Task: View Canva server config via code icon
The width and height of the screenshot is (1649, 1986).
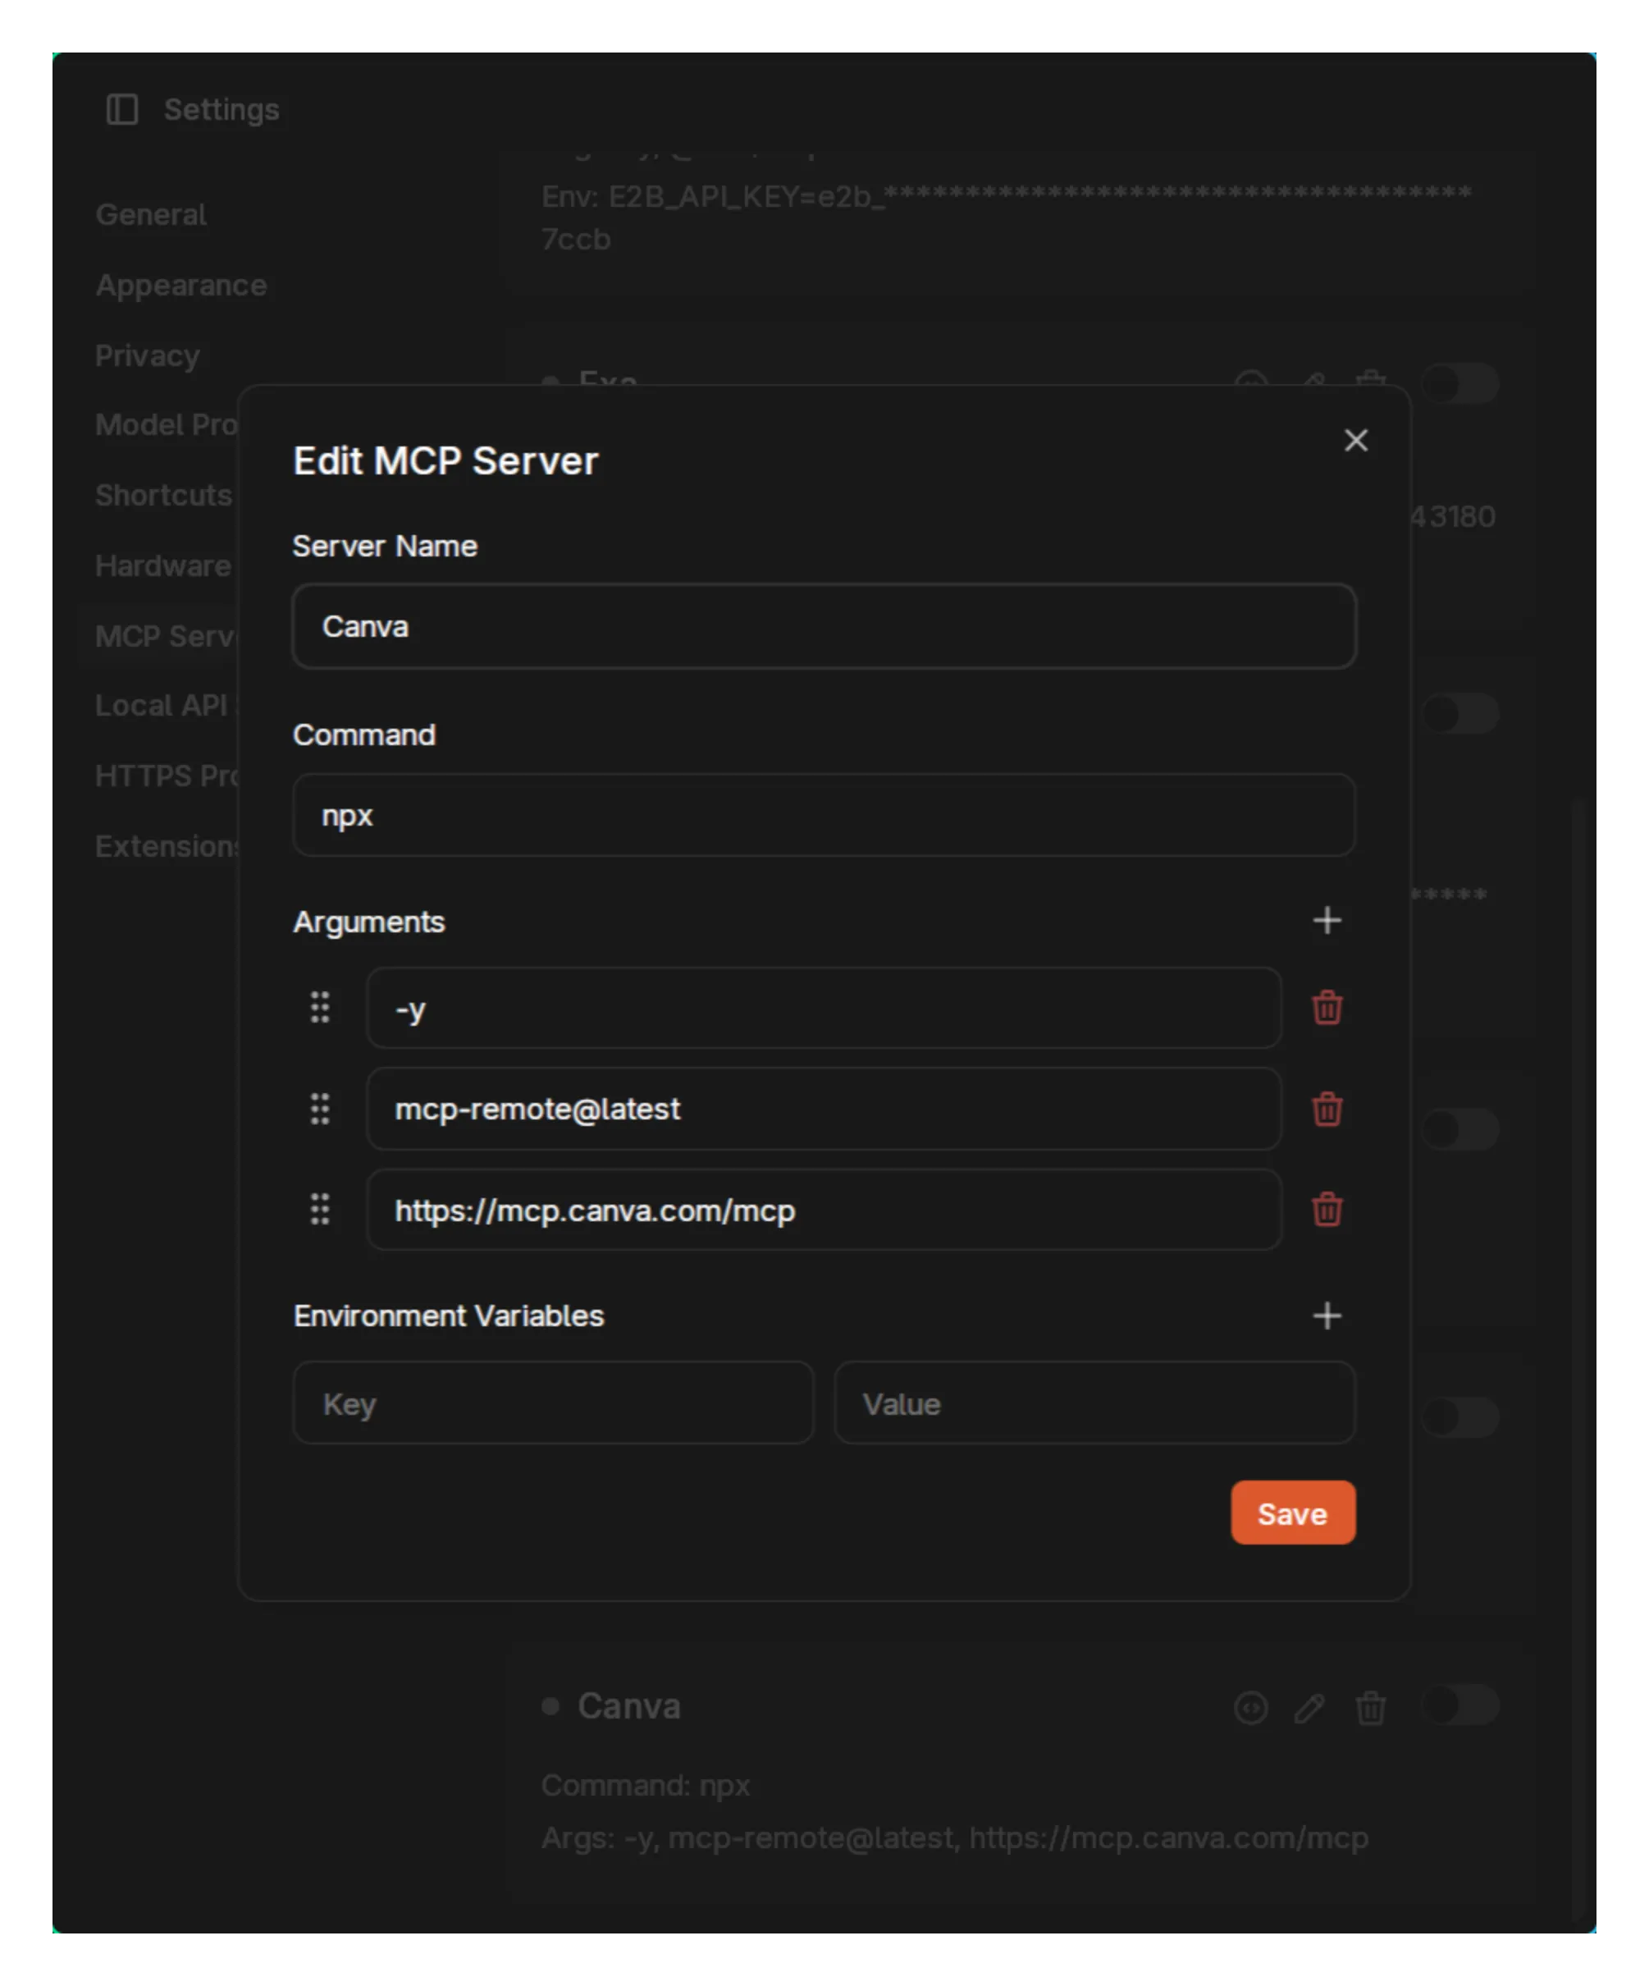Action: pyautogui.click(x=1250, y=1708)
